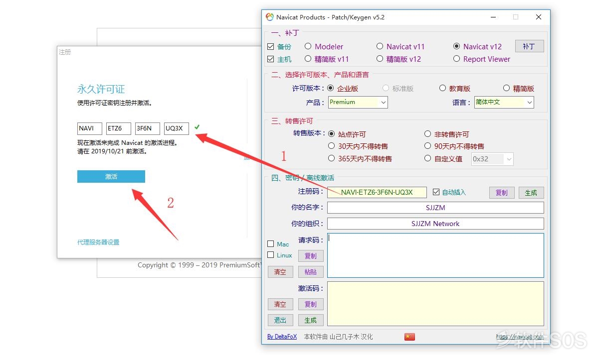
Task: Click 复制 beside the 请求码 box
Action: pos(311,256)
